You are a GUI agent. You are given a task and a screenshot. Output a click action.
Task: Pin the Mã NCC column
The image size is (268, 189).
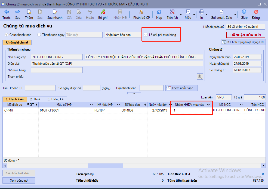pos(241,105)
